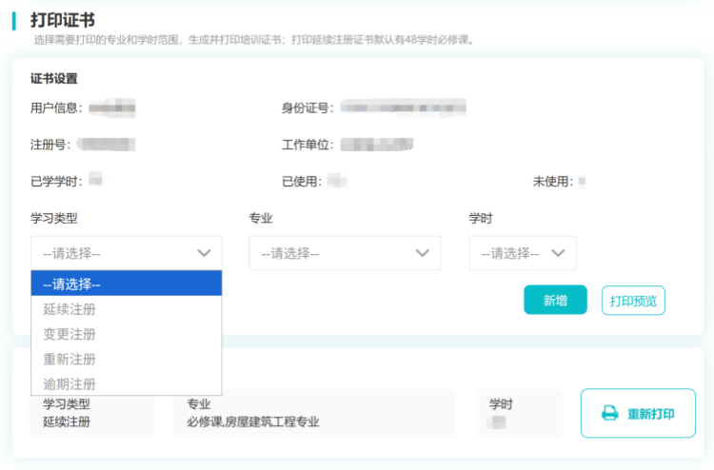
Task: Click the blurred 工作单位 value
Action: click(377, 145)
